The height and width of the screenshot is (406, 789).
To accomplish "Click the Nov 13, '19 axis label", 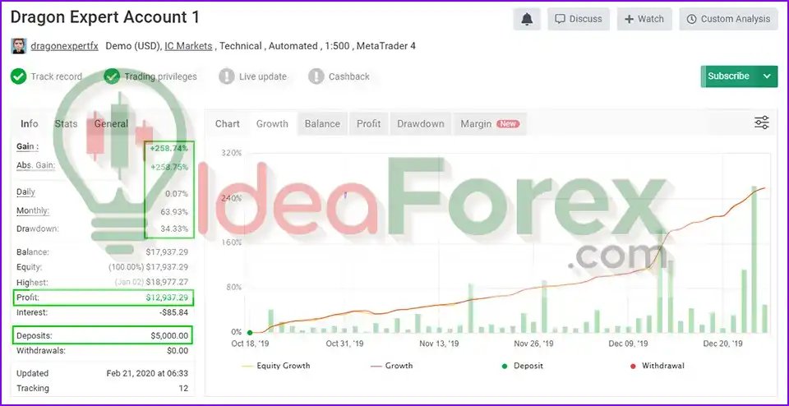I will click(x=439, y=344).
